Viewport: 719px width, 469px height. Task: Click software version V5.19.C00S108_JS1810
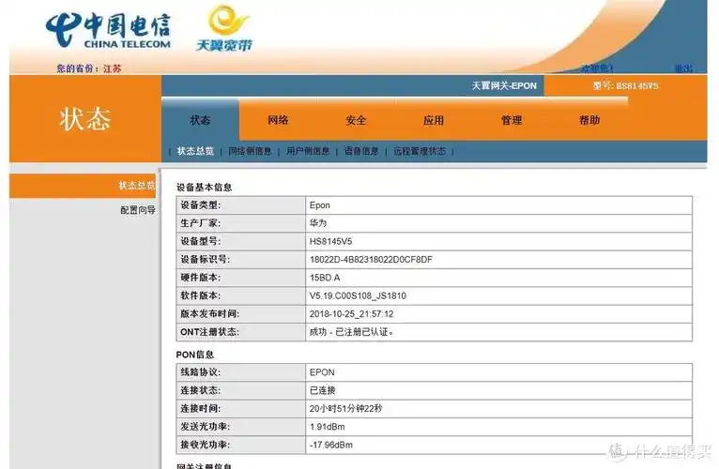[358, 295]
